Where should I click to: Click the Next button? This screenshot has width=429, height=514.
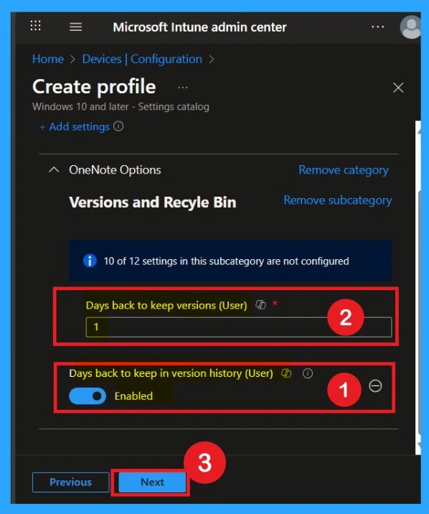[x=152, y=482]
